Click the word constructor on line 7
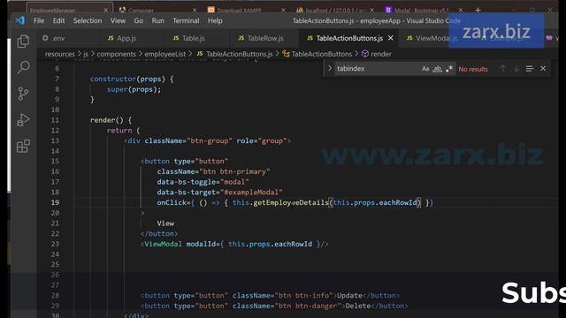This screenshot has height=318, width=566. 113,79
